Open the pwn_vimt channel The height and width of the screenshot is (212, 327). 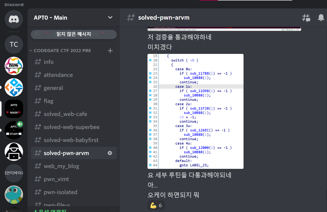point(74,179)
